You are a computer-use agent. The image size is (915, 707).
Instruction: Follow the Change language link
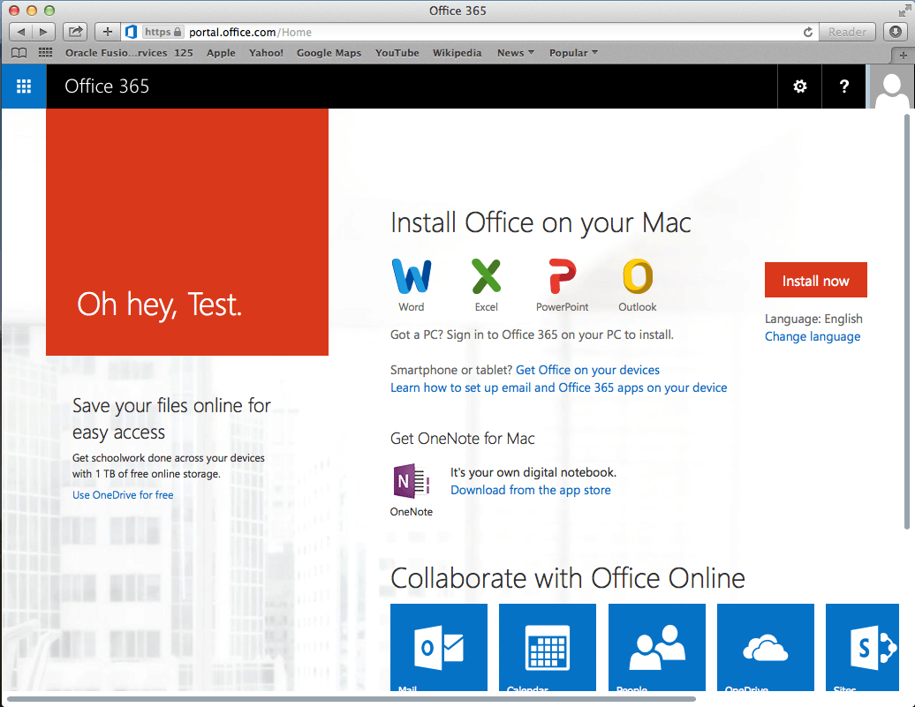tap(813, 336)
